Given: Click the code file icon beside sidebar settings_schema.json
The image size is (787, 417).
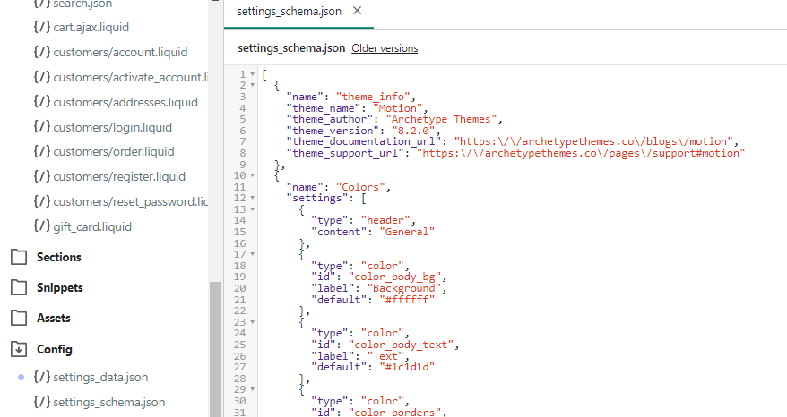Looking at the screenshot, I should tap(42, 402).
